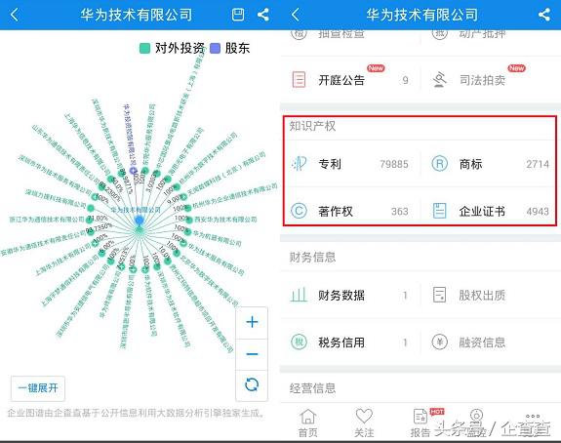Zoom in the graph with the plus button
The height and width of the screenshot is (443, 561).
(252, 322)
